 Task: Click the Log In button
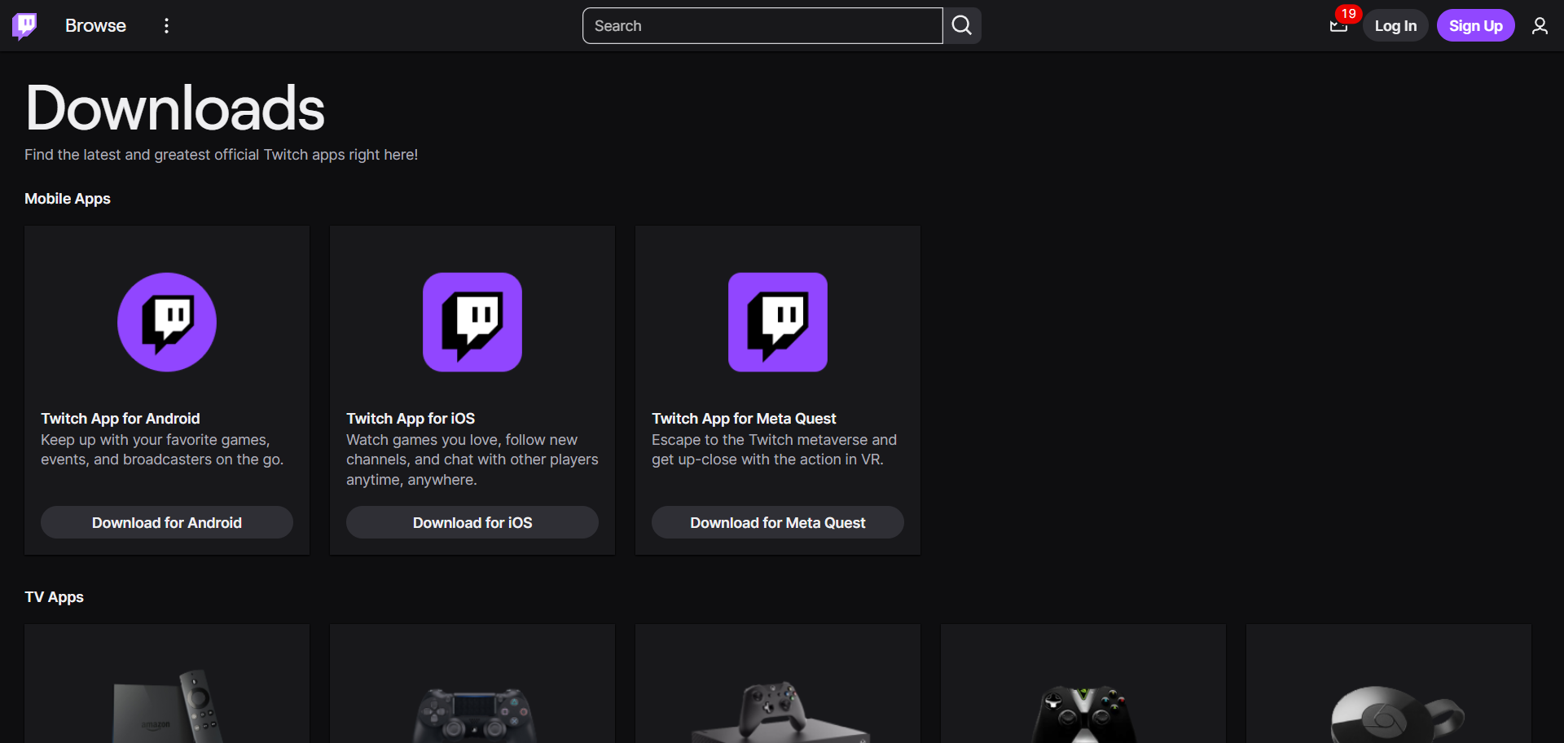point(1395,25)
